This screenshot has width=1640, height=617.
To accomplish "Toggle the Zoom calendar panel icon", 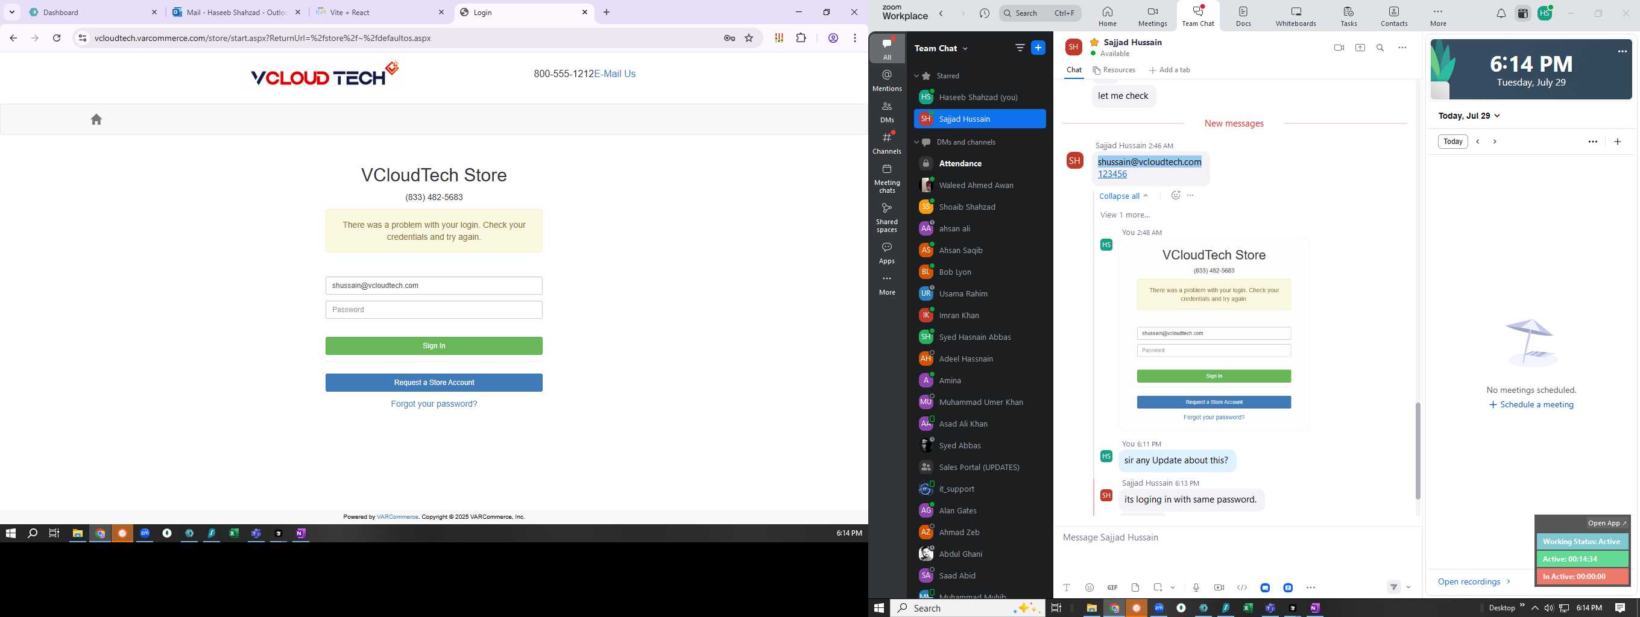I will tap(1523, 13).
